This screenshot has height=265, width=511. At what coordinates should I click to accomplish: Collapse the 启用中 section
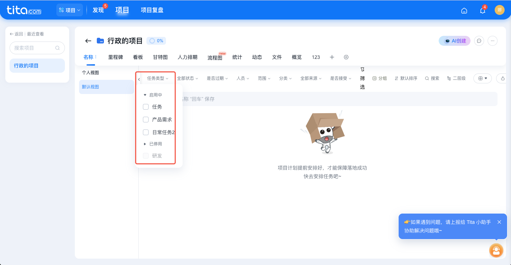[x=145, y=95]
